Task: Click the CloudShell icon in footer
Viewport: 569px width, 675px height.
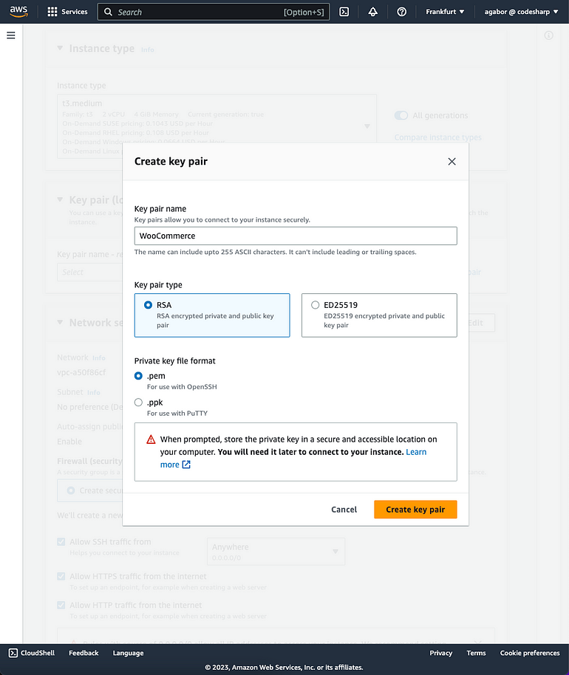Action: (x=13, y=653)
